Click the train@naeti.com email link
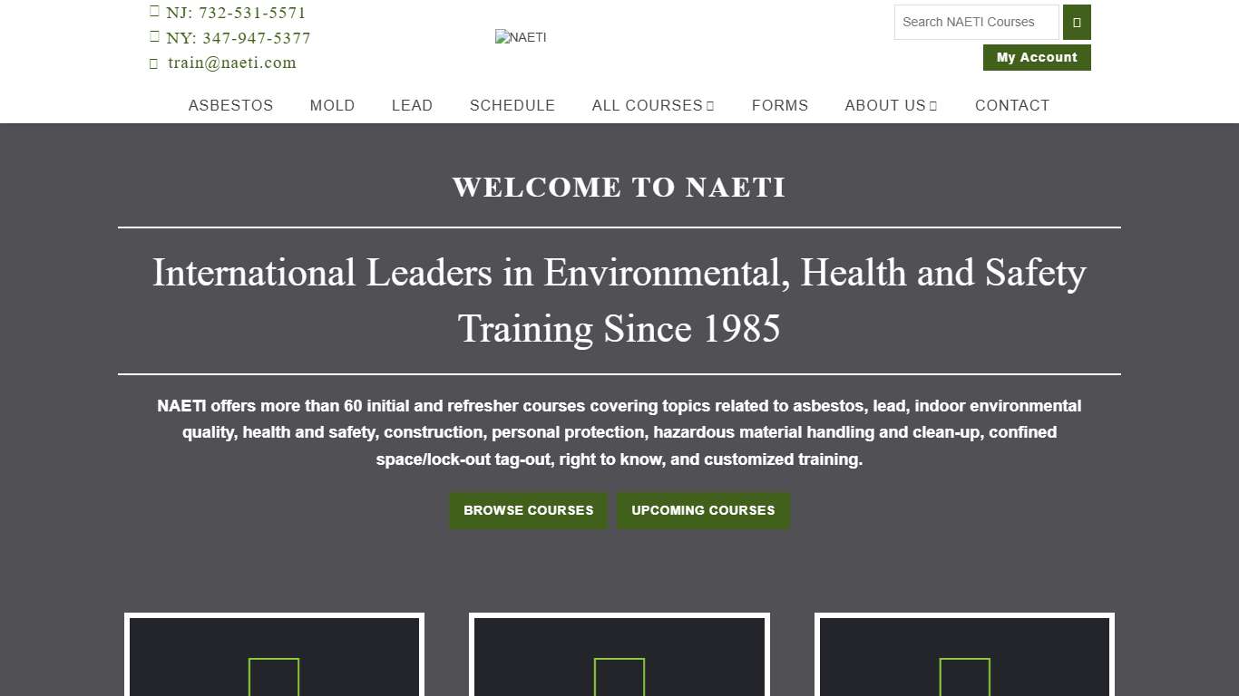 (x=231, y=63)
